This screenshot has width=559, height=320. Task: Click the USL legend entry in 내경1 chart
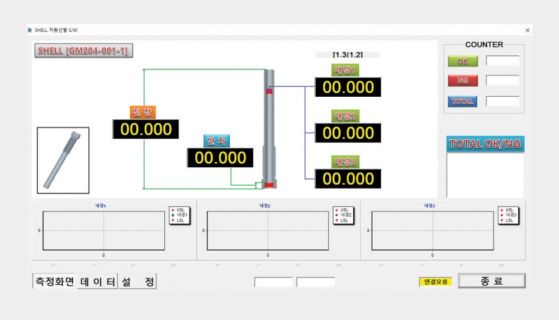coord(180,210)
